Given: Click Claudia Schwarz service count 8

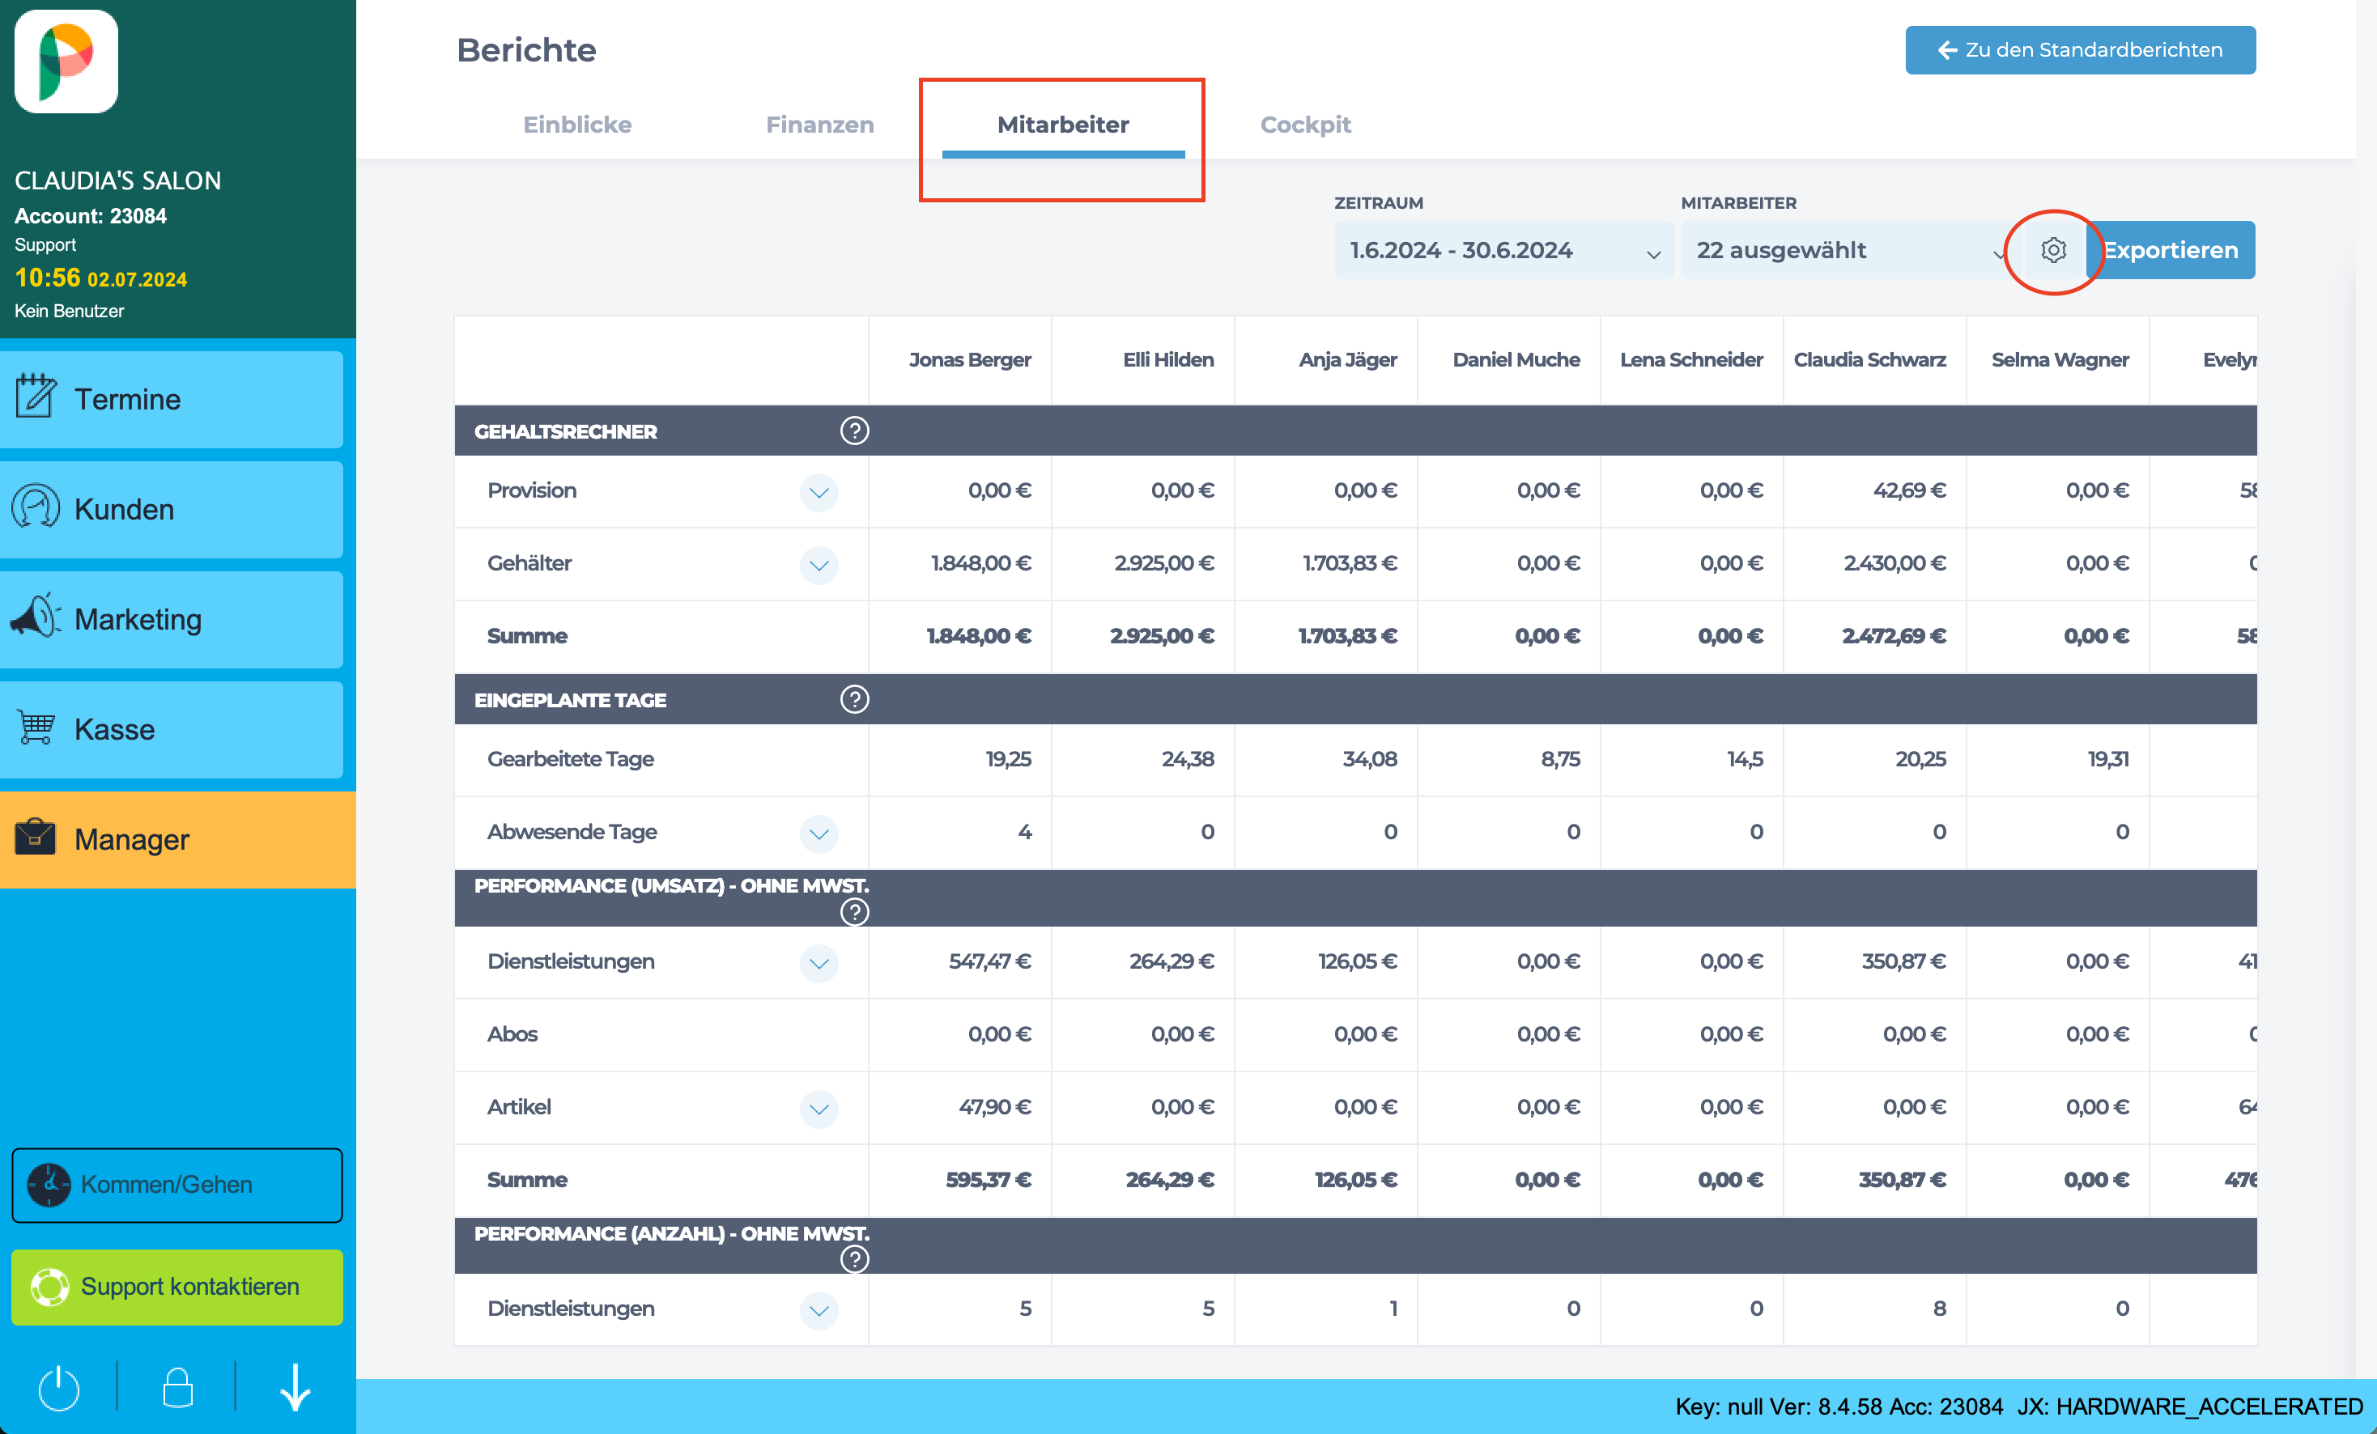Looking at the screenshot, I should [1939, 1309].
